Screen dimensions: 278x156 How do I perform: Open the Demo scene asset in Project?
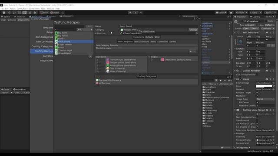207,126
